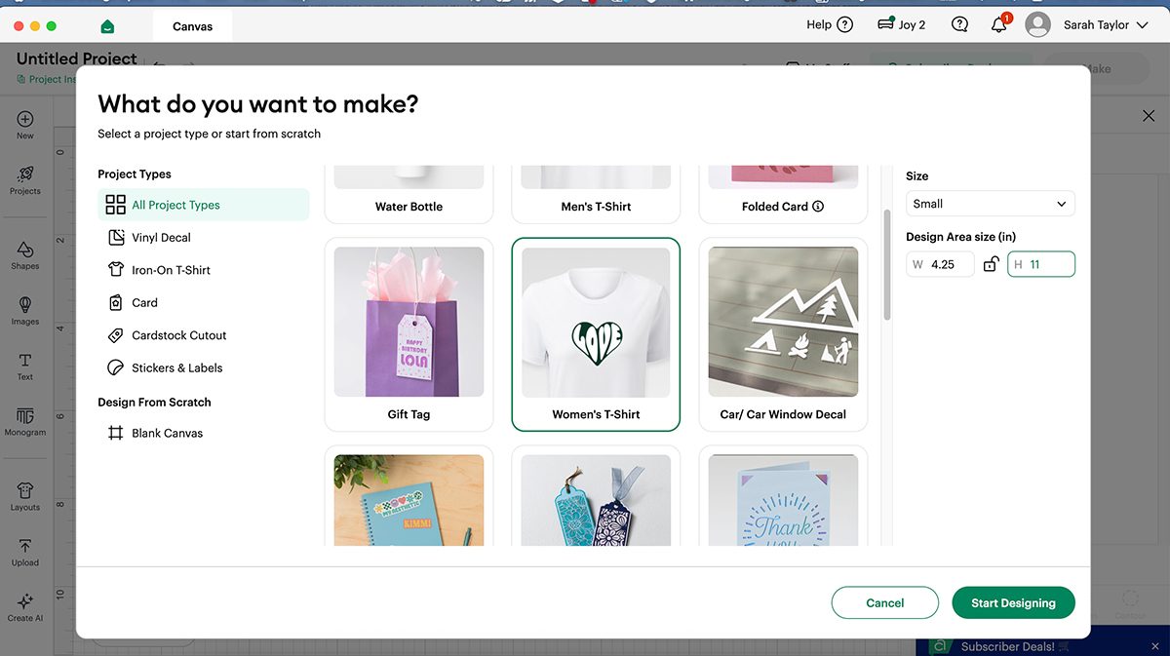Image resolution: width=1170 pixels, height=656 pixels.
Task: Click the Card type icon
Action: pyautogui.click(x=115, y=303)
